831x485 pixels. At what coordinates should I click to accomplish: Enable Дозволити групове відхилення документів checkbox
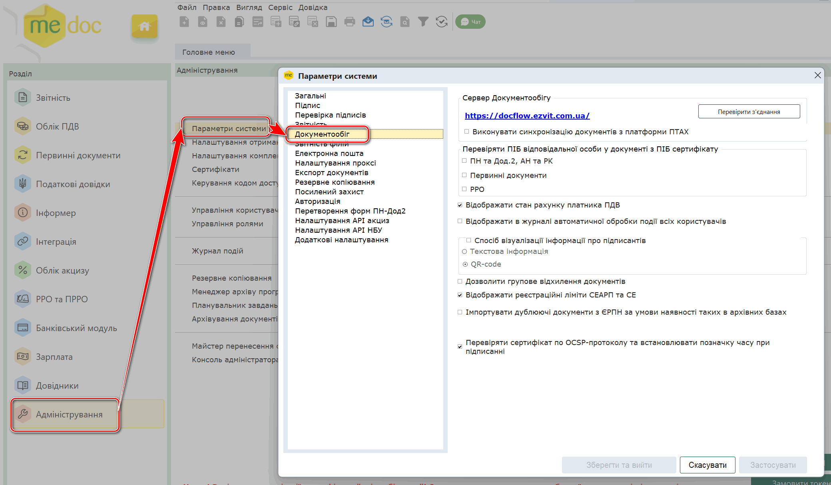460,281
